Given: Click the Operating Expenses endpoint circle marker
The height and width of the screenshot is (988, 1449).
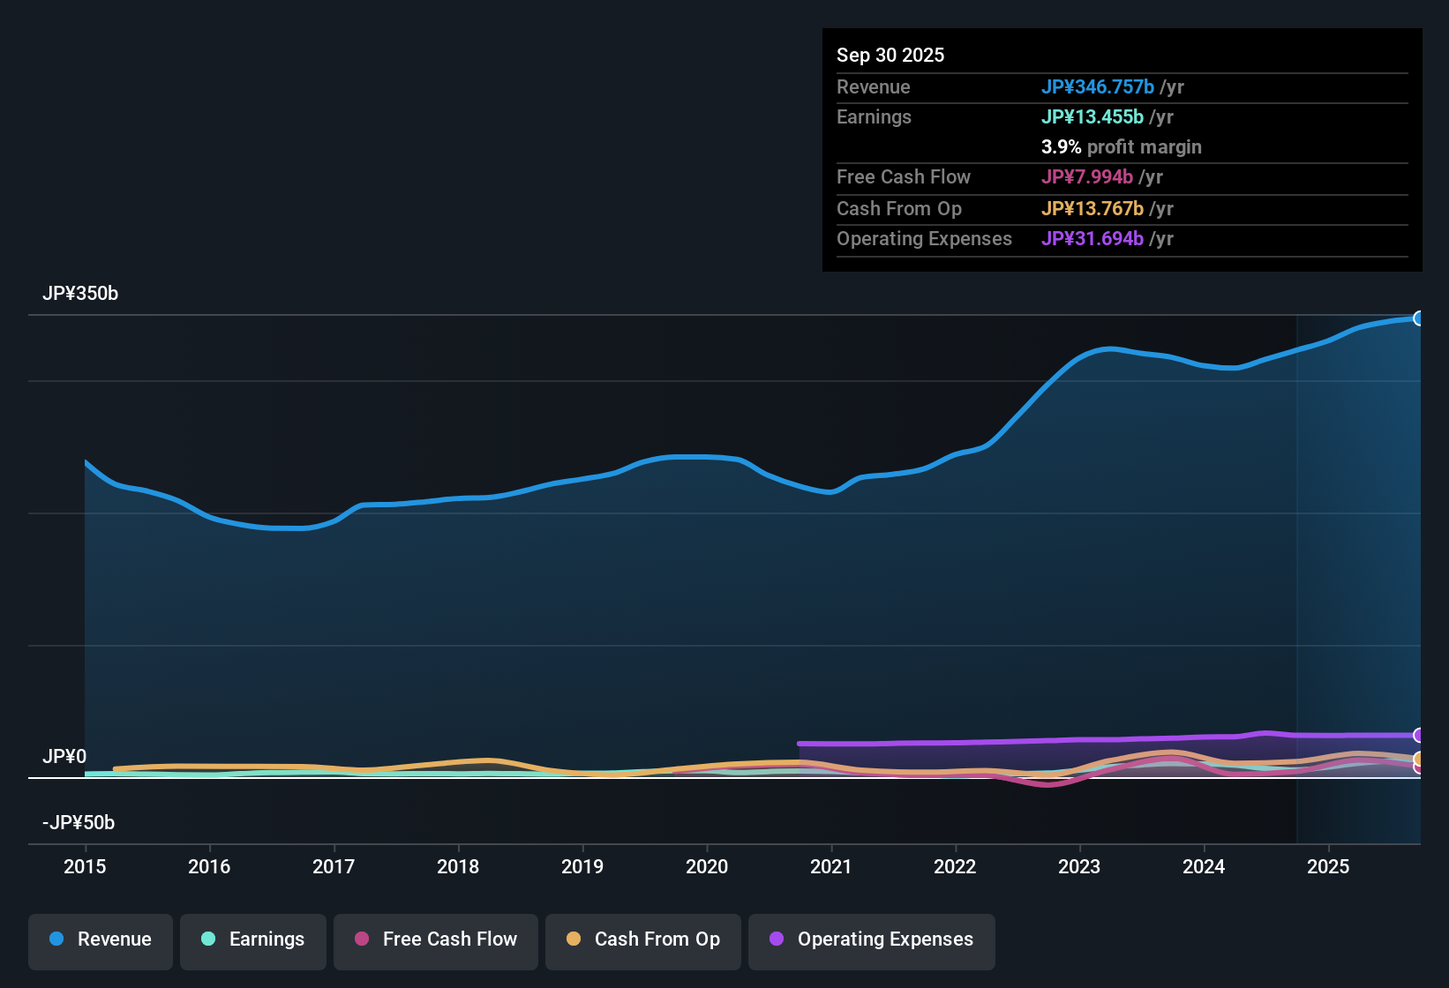Looking at the screenshot, I should pos(1419,735).
